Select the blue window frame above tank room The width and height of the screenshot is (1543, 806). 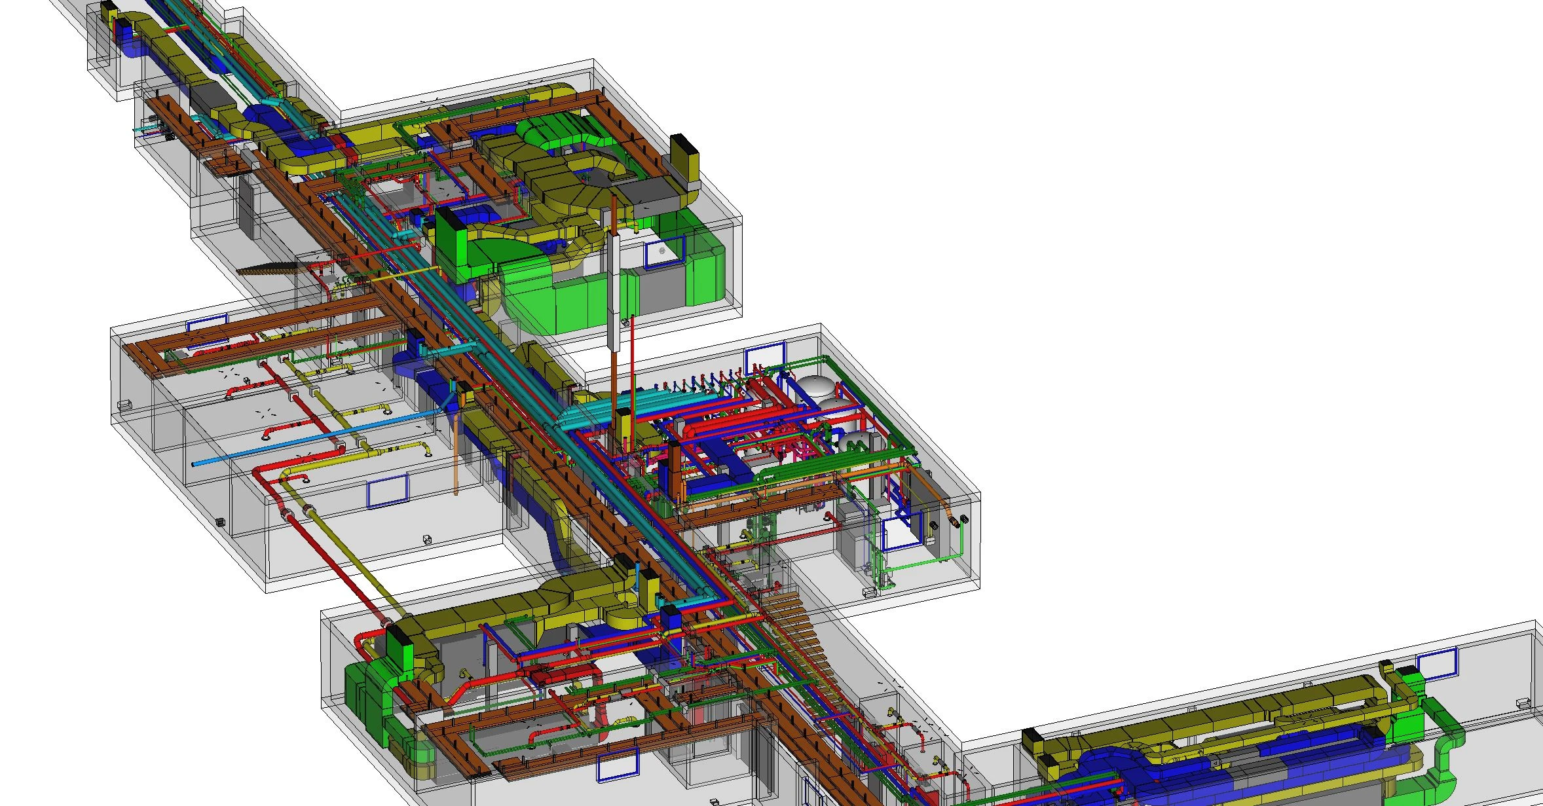[765, 359]
